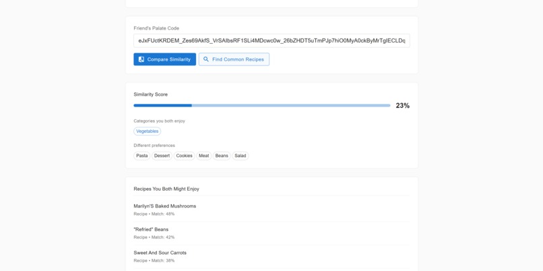Click the 'Friend's Palate Code' label

(x=156, y=28)
